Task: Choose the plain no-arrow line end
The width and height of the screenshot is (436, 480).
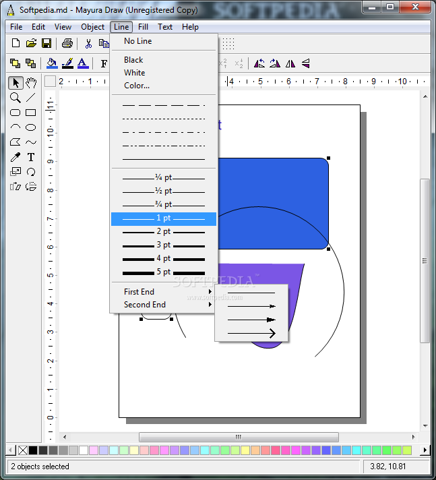Action: pyautogui.click(x=251, y=293)
